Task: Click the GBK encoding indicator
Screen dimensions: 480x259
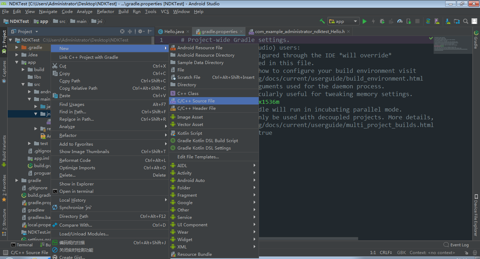Action: 401,252
